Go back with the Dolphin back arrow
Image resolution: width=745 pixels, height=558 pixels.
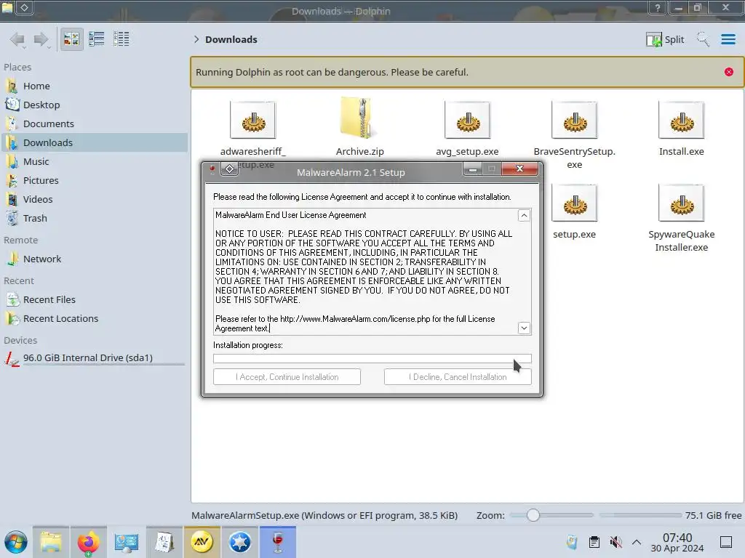click(17, 39)
